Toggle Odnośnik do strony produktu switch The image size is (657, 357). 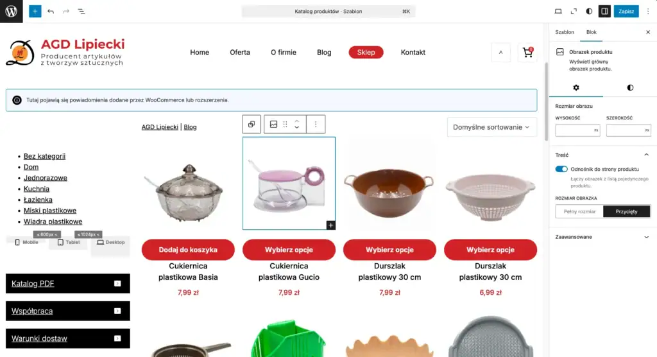point(561,169)
